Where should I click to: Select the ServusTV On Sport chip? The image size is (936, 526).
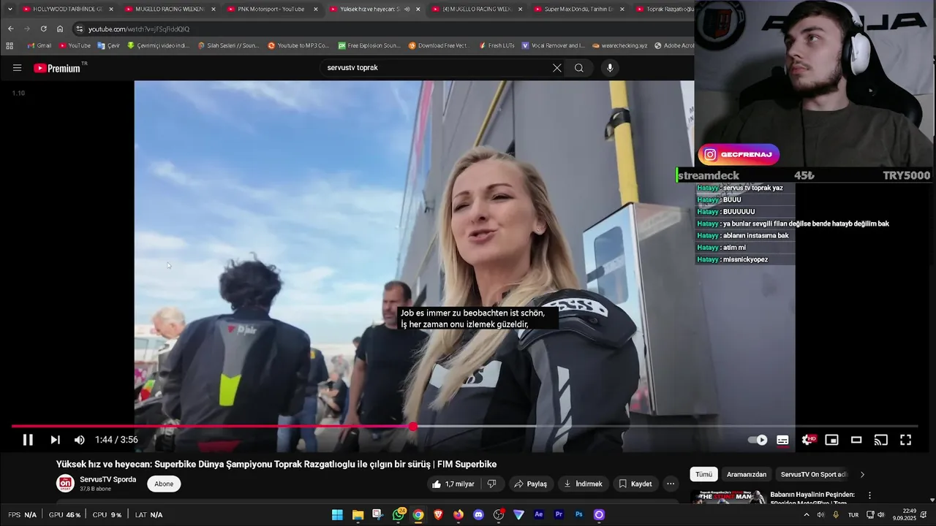click(x=813, y=474)
